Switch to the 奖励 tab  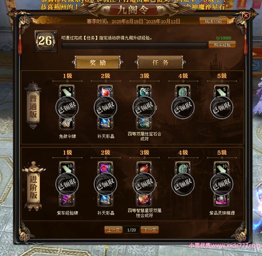click(x=98, y=62)
